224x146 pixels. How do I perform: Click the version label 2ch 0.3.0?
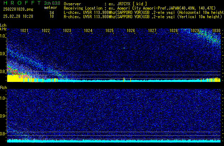52,3
